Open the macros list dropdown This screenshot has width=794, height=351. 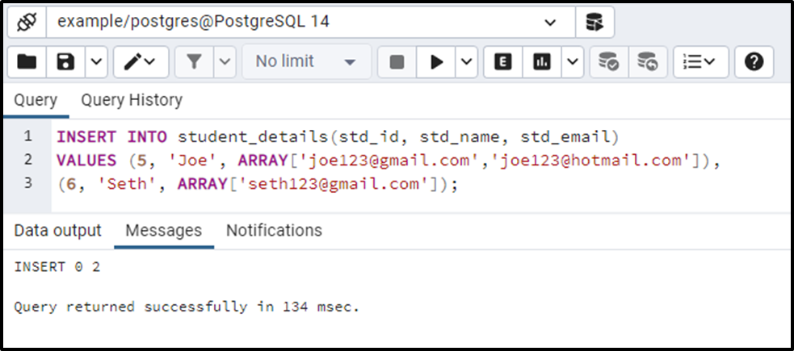[701, 62]
